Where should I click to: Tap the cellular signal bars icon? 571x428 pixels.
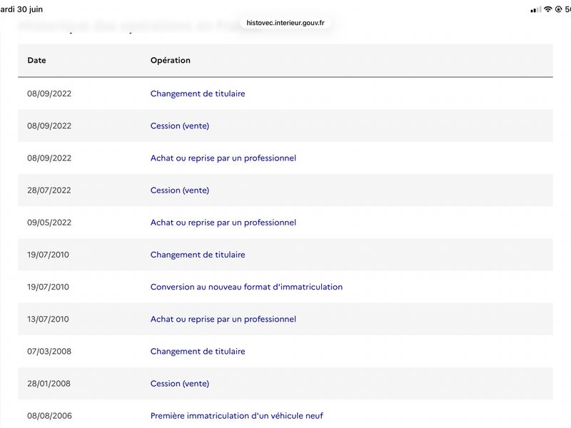(536, 10)
